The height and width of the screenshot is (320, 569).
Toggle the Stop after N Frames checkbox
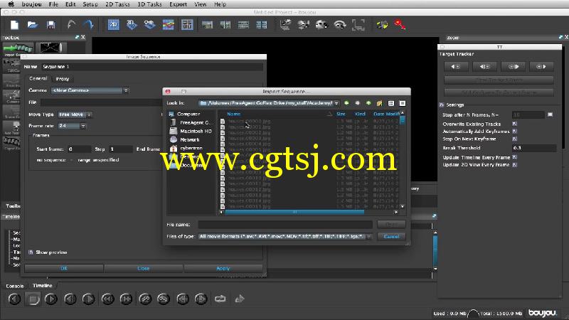550,114
